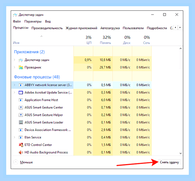Expand the Elan Service row
The image size is (195, 181).
point(14,137)
